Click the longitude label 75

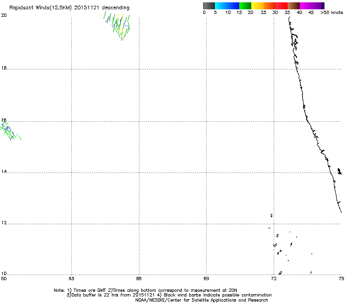tap(341, 279)
